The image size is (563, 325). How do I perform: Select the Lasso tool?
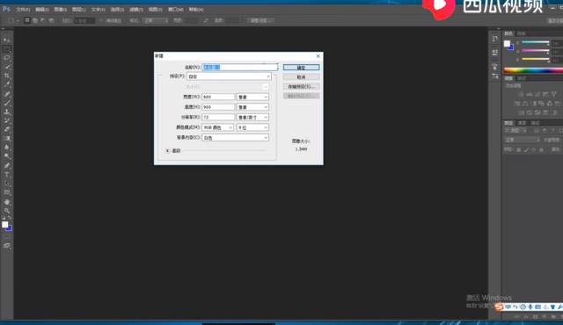[x=7, y=58]
